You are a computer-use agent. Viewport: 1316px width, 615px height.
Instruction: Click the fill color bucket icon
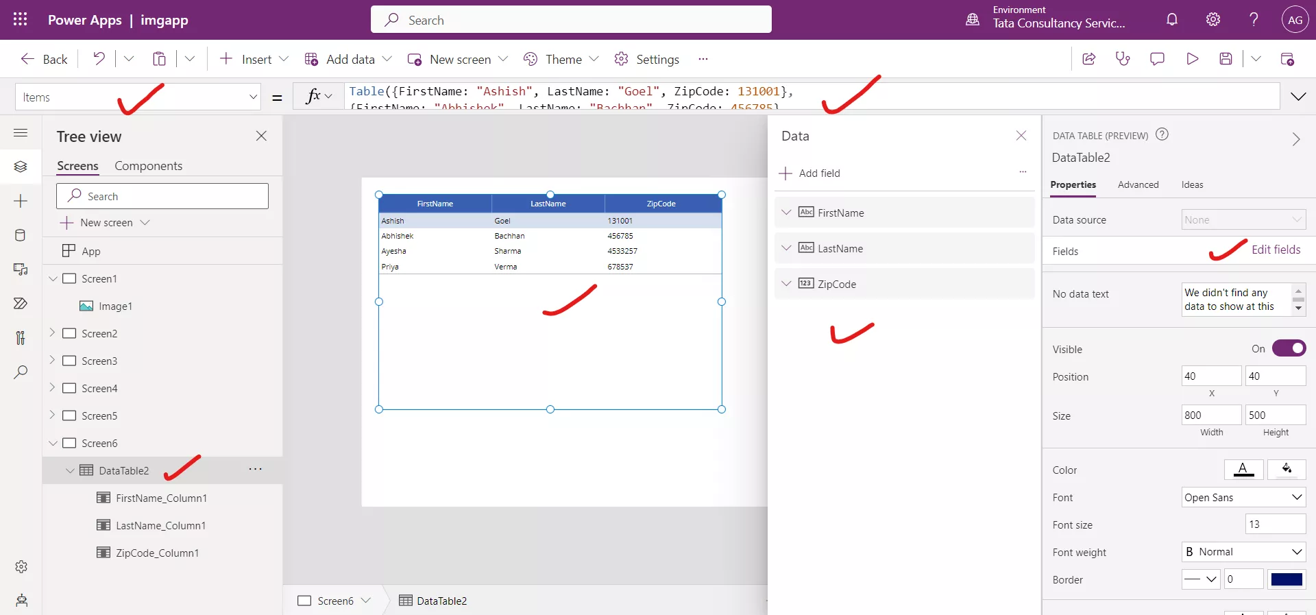tap(1287, 470)
